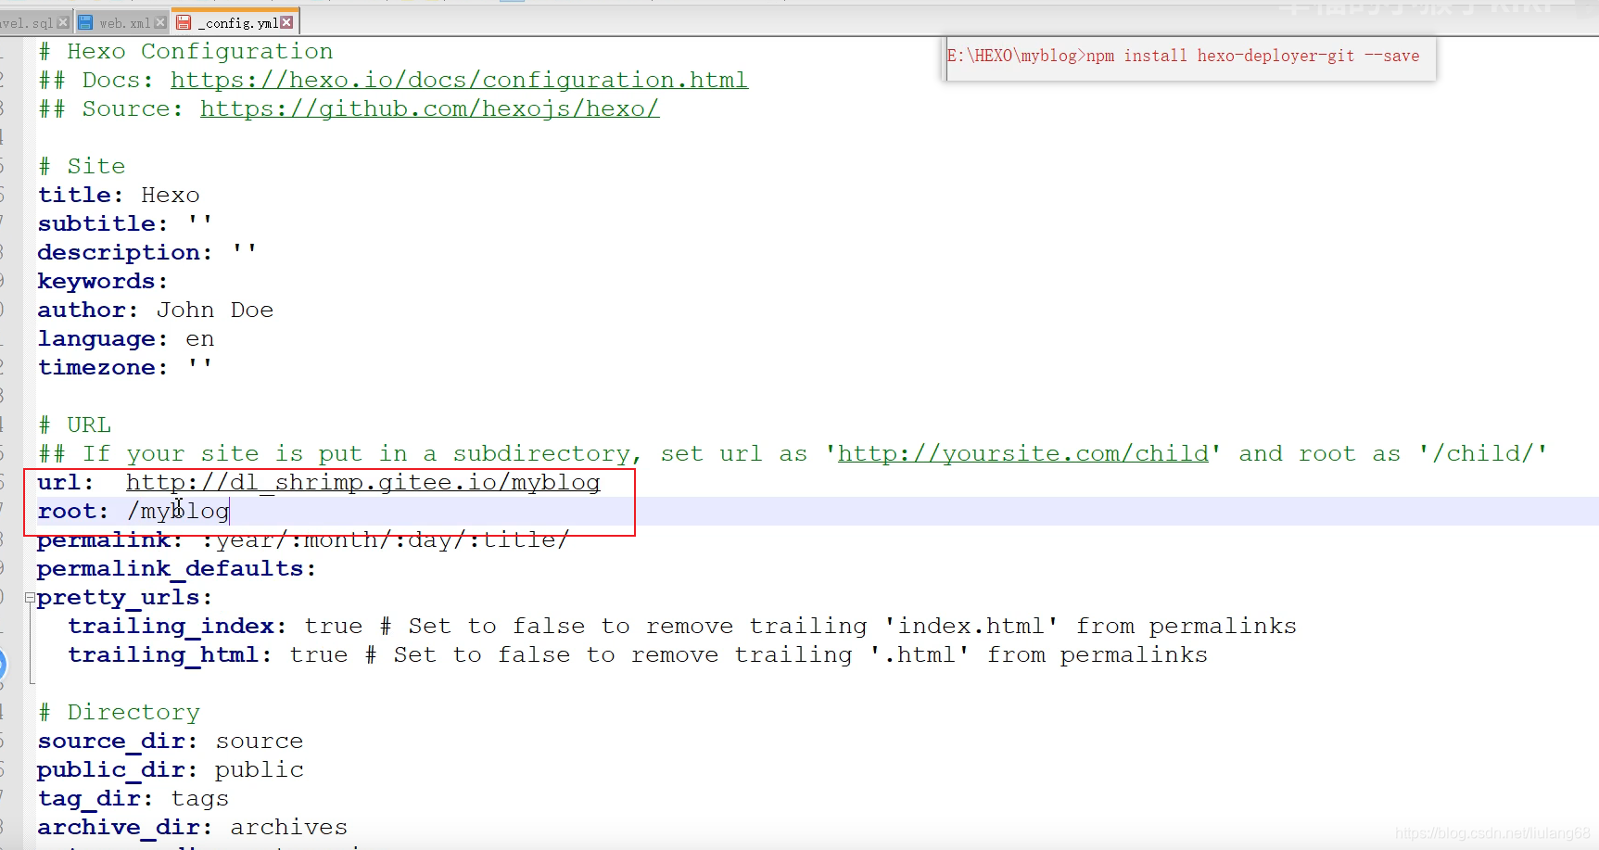This screenshot has height=850, width=1599.
Task: Click the 'tag_dir: tags' line
Action: (x=133, y=799)
